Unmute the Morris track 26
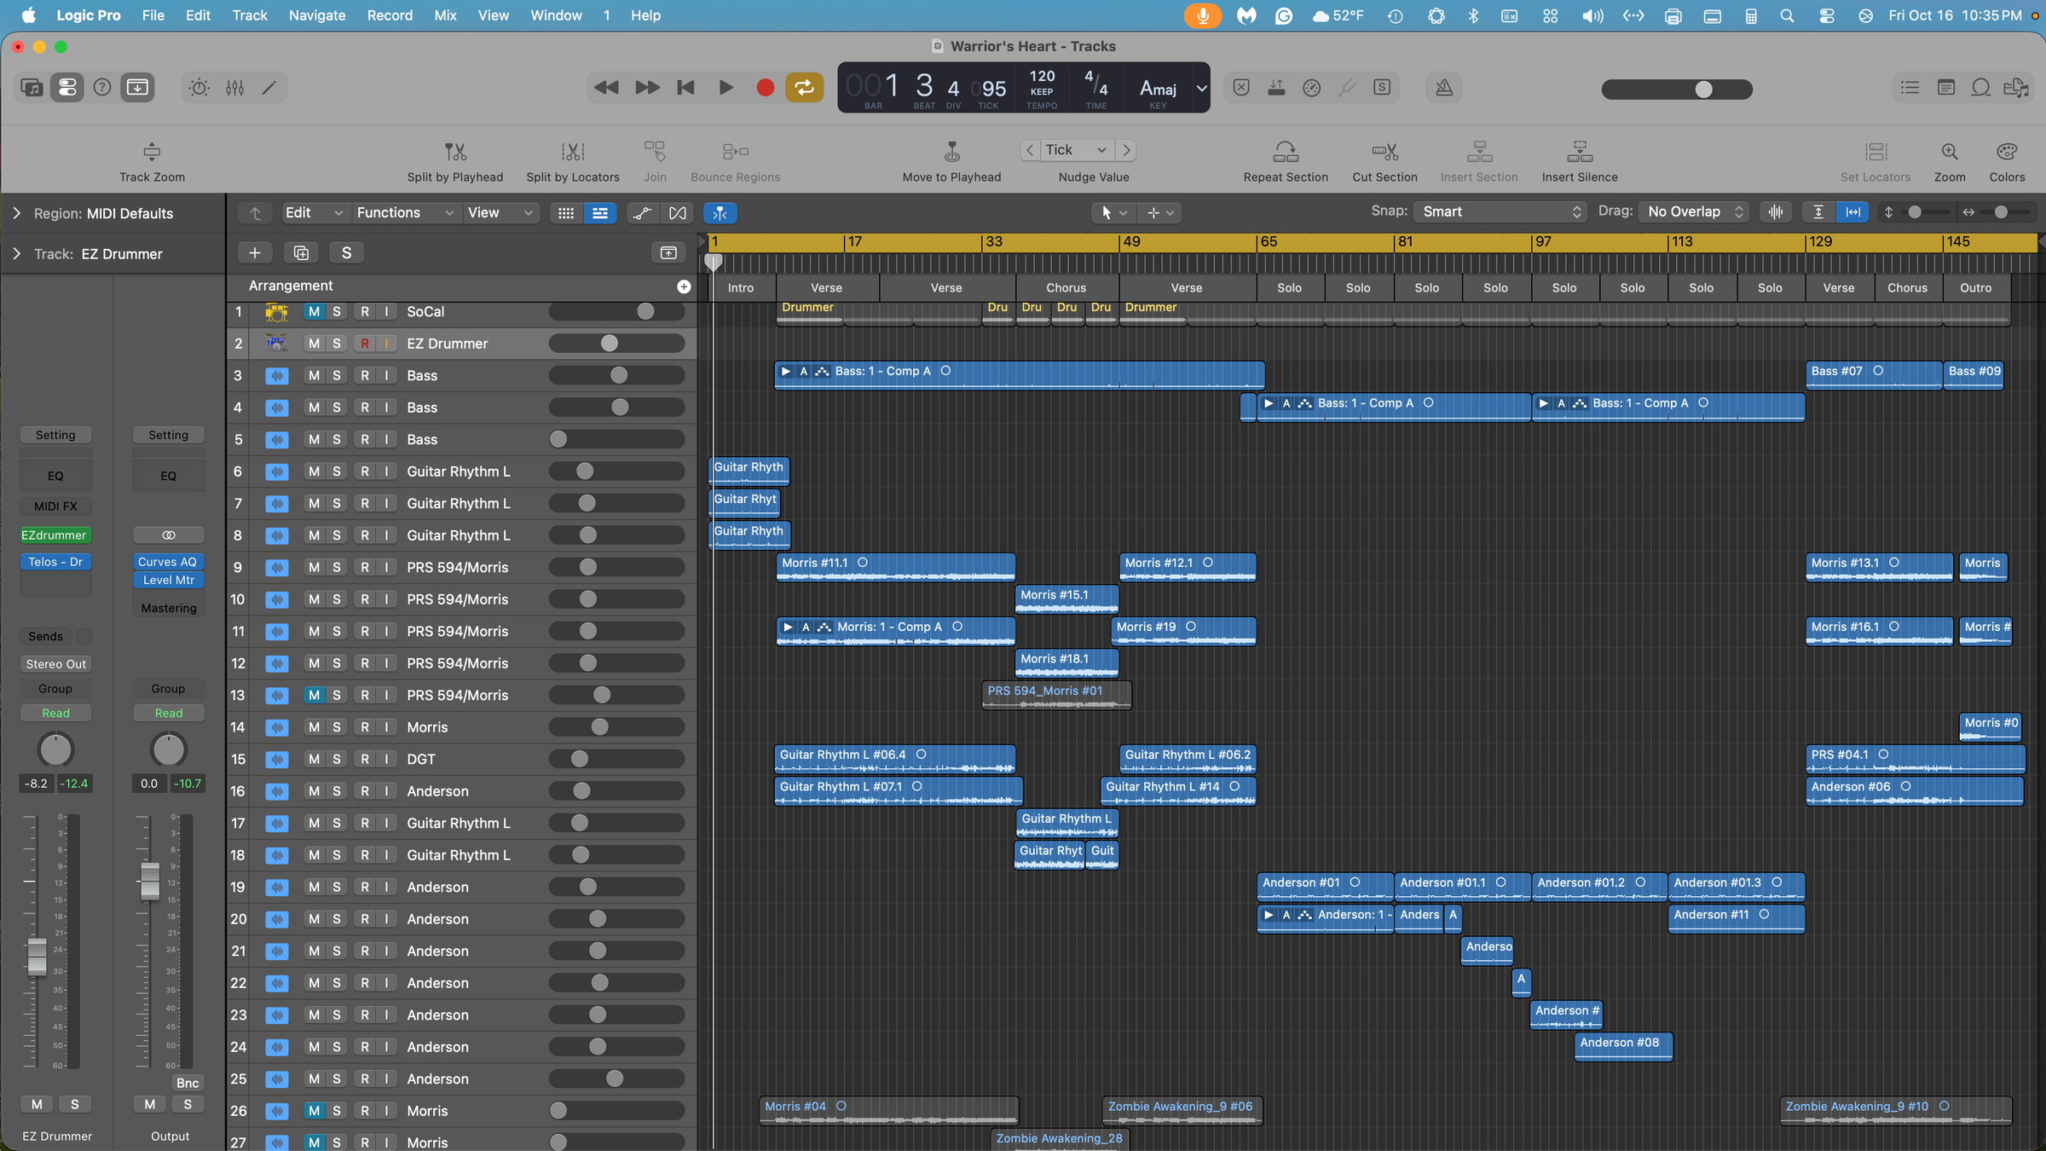This screenshot has width=2046, height=1151. 314,1110
